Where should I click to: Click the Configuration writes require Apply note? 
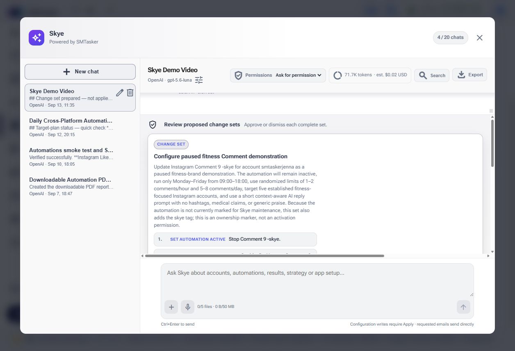[412, 324]
